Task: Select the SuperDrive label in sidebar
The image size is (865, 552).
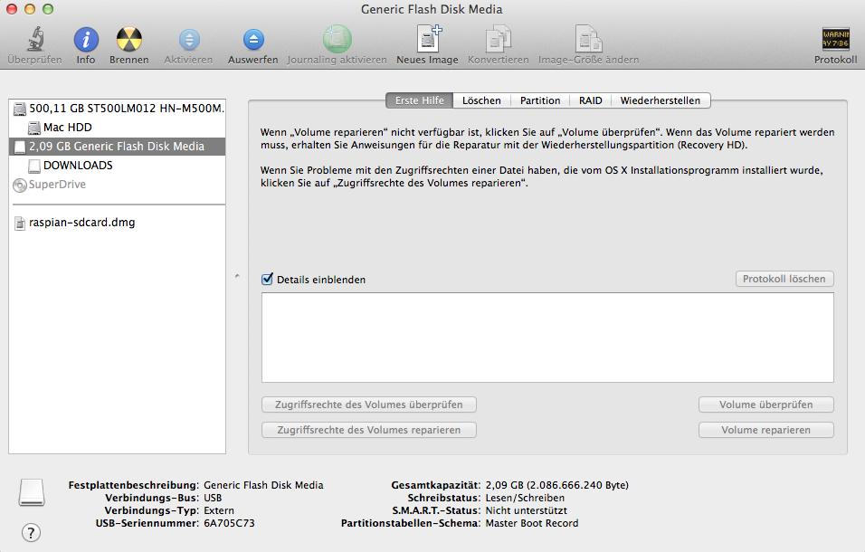Action: point(57,185)
